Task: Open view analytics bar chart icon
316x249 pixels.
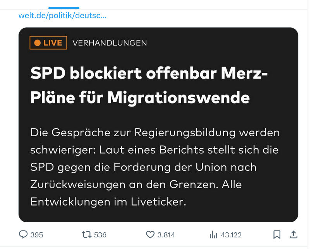Action: pos(213,235)
